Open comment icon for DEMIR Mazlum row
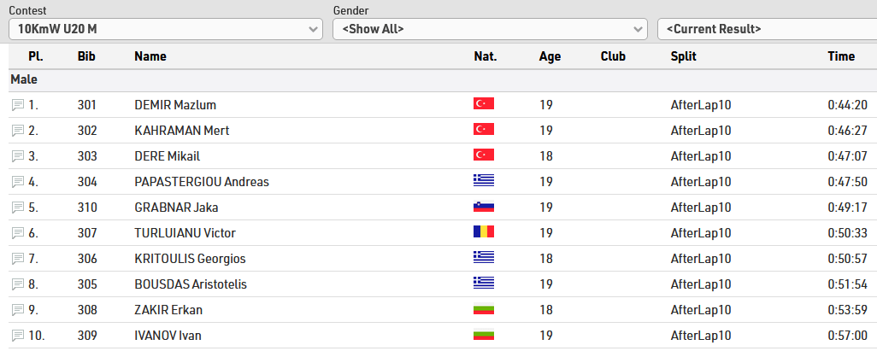The height and width of the screenshot is (351, 877). coord(18,105)
